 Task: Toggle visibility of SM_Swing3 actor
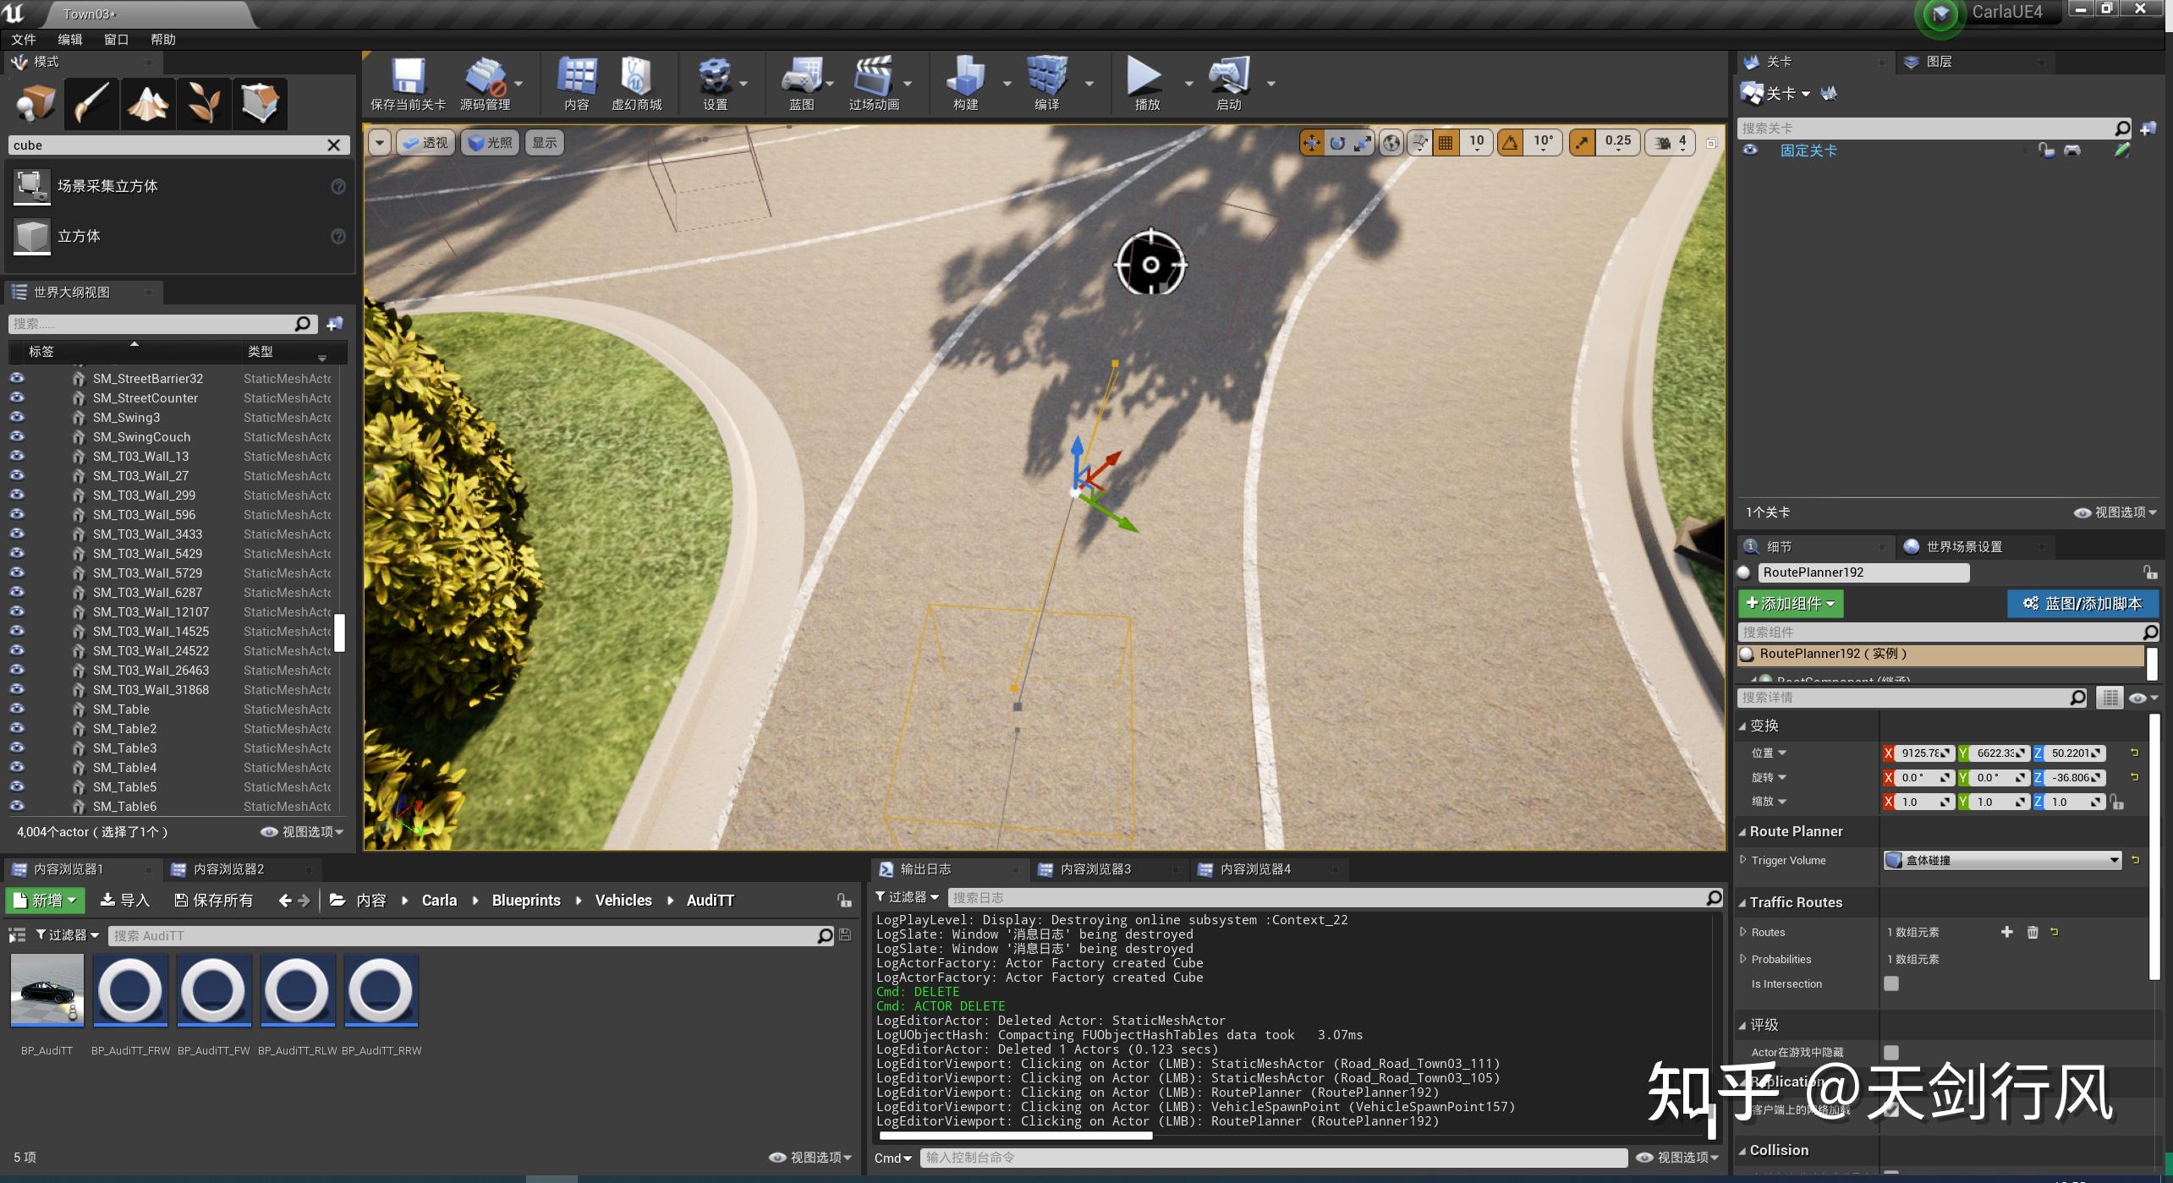point(17,417)
